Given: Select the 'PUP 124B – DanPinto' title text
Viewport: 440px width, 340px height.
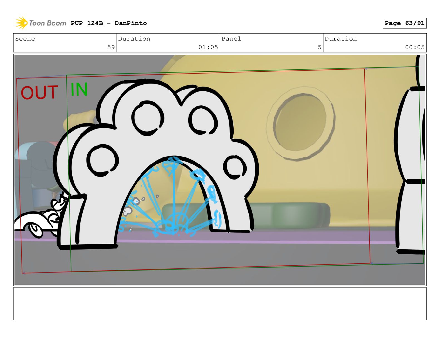Looking at the screenshot, I should coord(109,23).
